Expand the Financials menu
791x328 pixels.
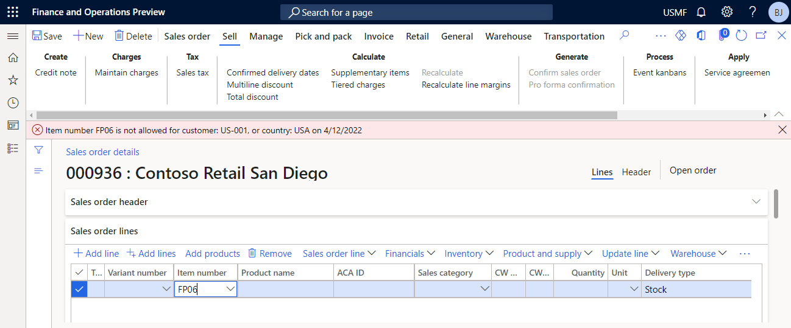[x=410, y=254]
